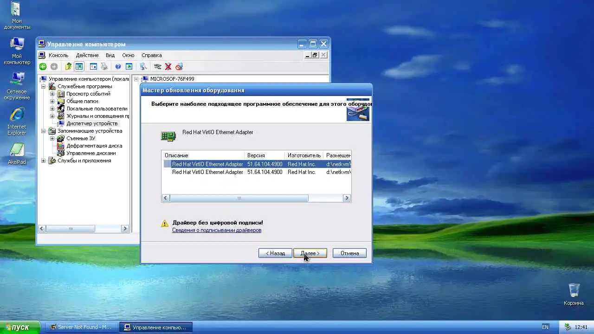Open the Действие menu

87,55
